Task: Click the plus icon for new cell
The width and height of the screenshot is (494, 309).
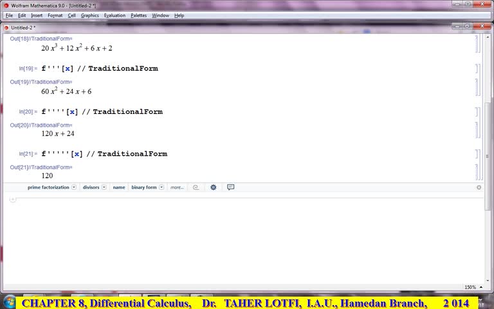Action: pos(13,200)
